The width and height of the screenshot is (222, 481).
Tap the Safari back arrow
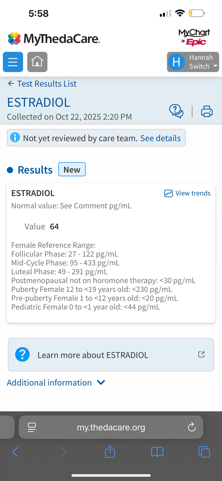[15, 452]
